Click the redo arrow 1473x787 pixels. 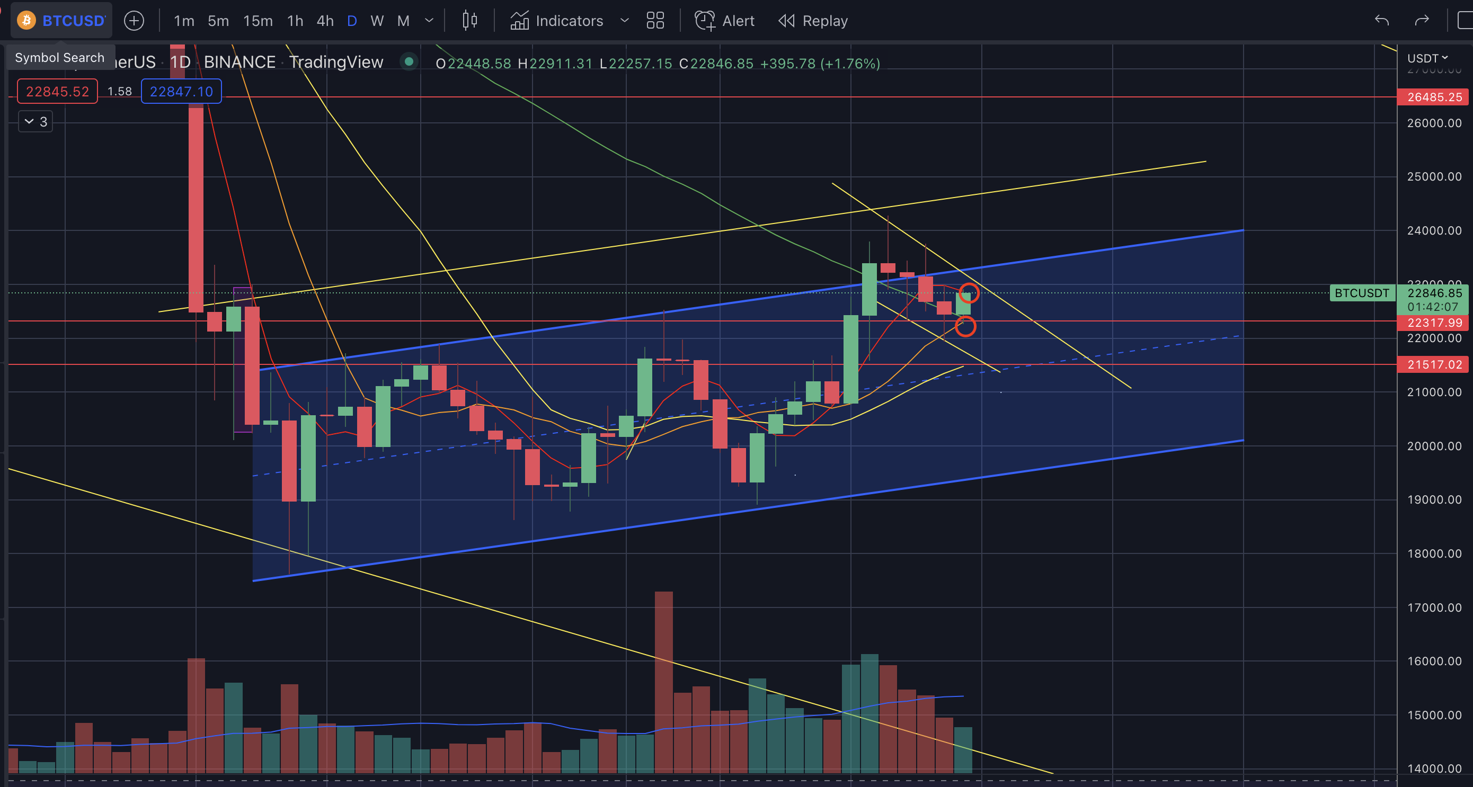tap(1422, 21)
